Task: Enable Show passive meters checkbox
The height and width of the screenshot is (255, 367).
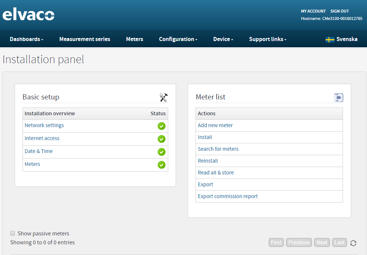Action: [13, 233]
